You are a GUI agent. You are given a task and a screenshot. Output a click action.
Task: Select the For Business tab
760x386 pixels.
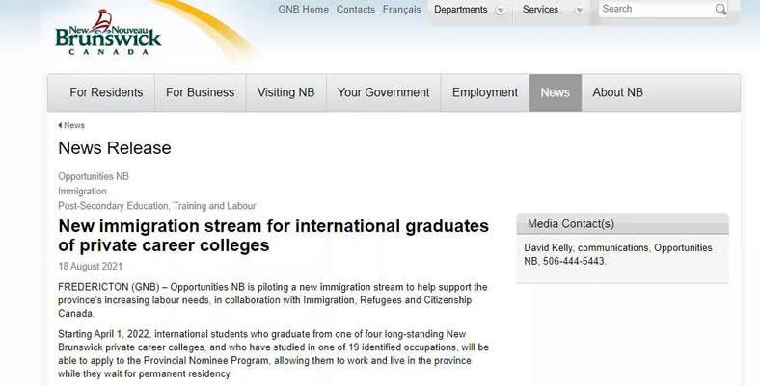[x=201, y=92]
